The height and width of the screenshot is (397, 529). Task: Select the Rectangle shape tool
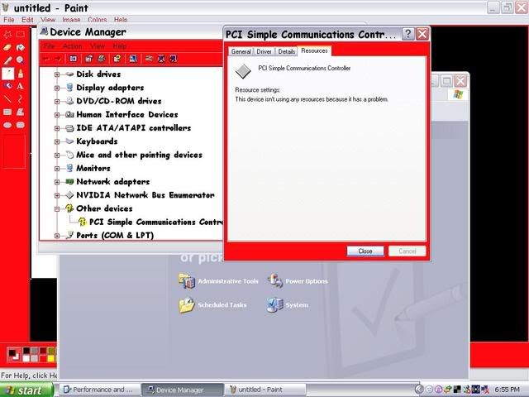(7, 112)
